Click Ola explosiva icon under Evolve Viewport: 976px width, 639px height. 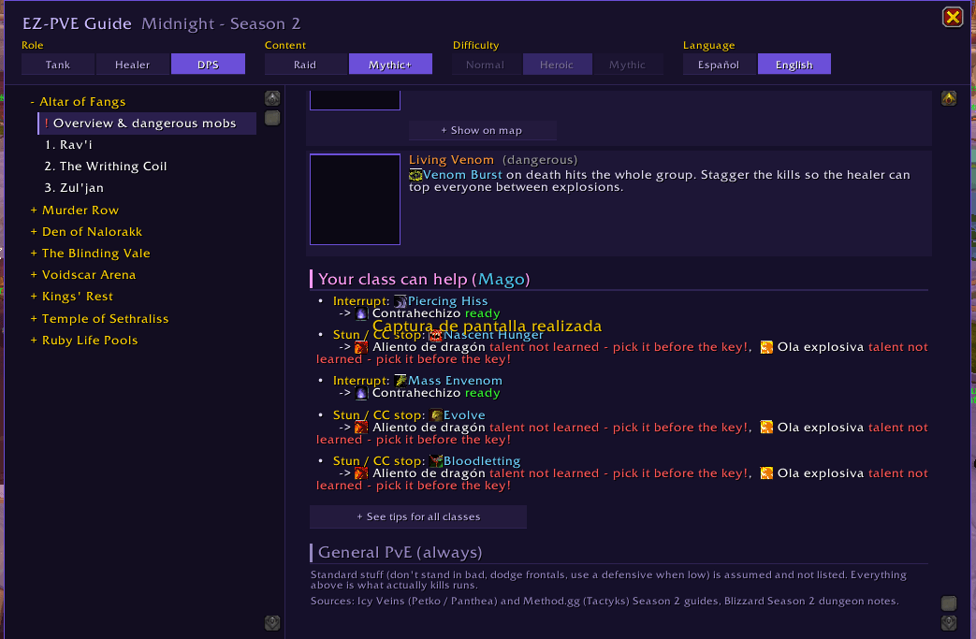point(767,428)
